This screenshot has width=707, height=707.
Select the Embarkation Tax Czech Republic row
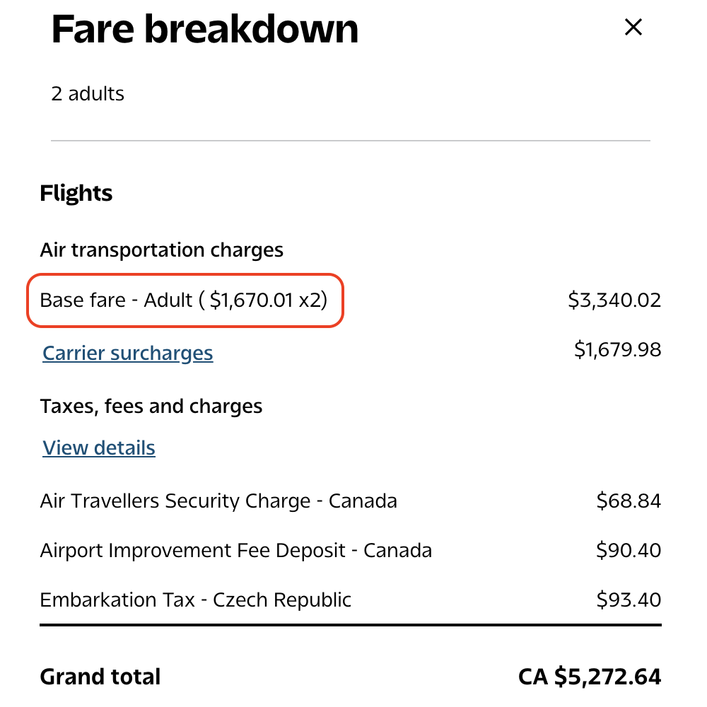[195, 600]
